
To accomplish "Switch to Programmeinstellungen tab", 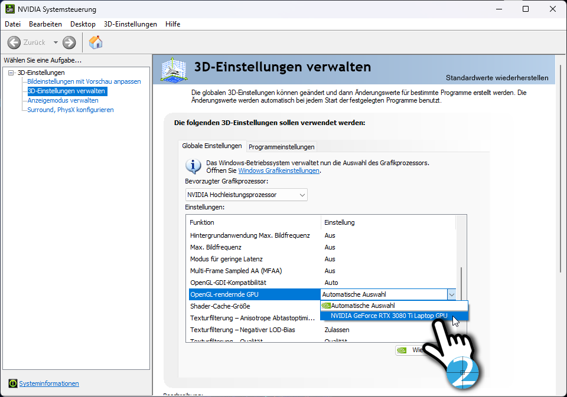I will click(281, 147).
